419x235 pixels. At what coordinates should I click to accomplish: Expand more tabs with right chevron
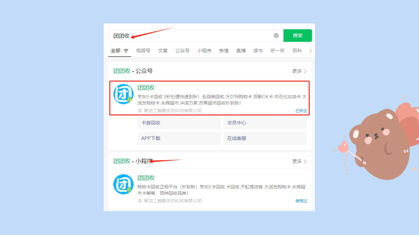[311, 51]
